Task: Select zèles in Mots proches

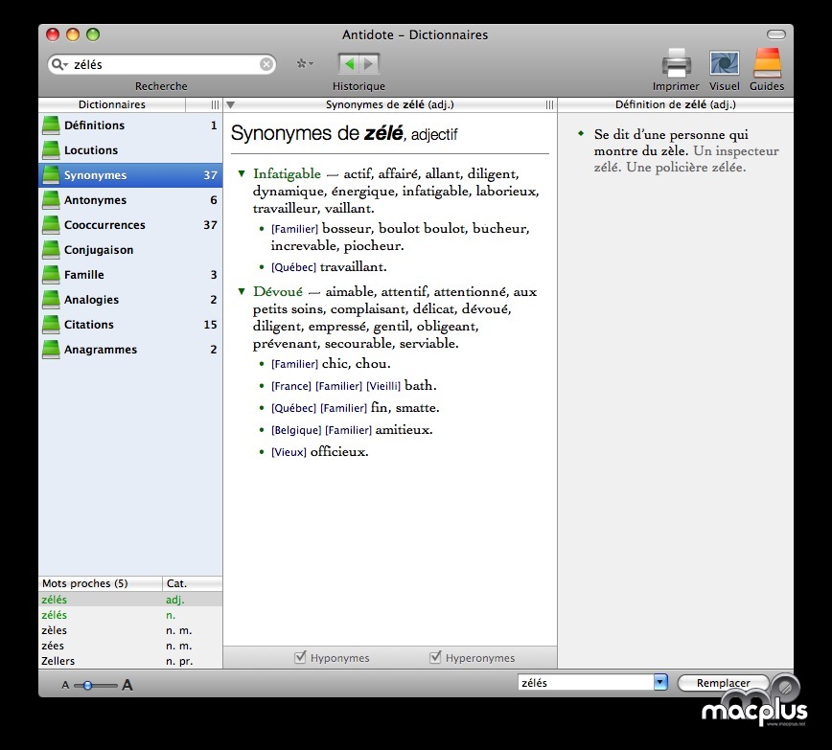Action: click(x=130, y=630)
